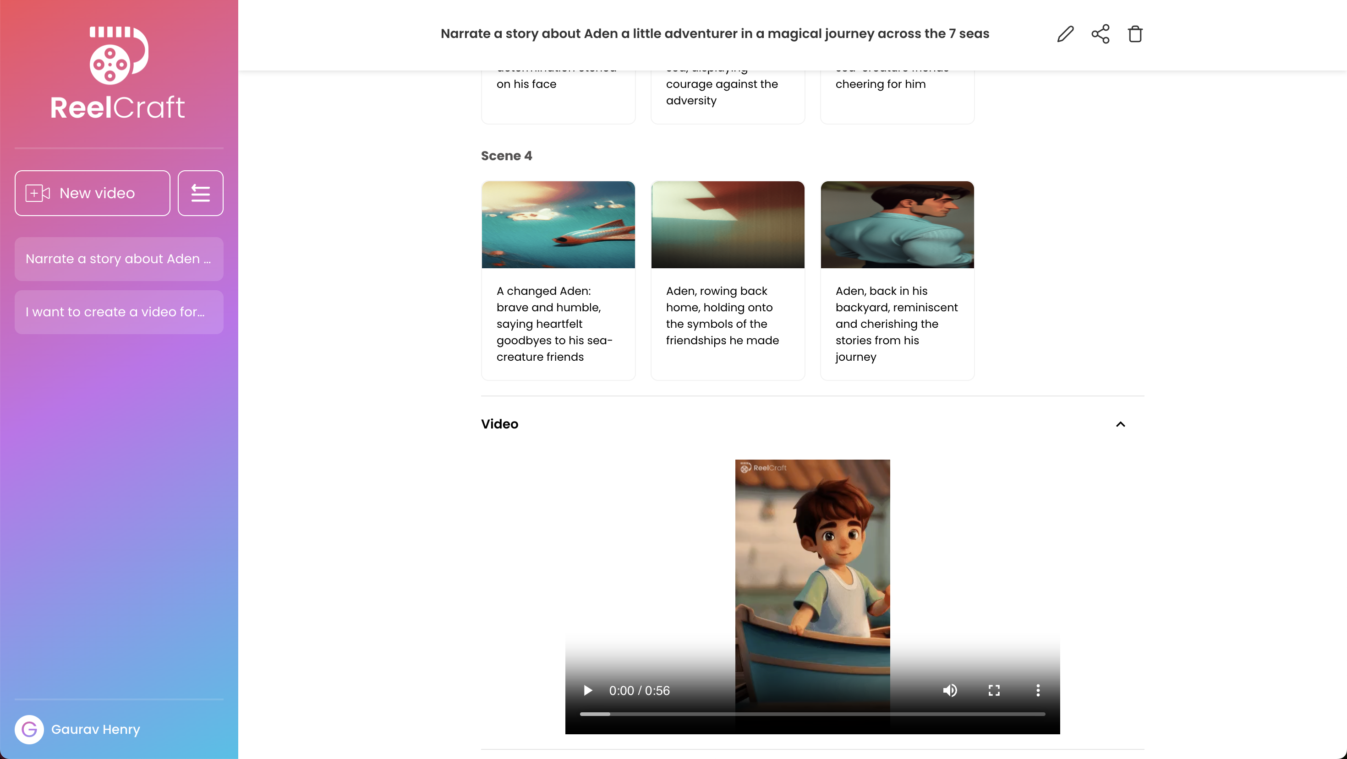Select the red flag scene thumbnail
Image resolution: width=1347 pixels, height=759 pixels.
click(728, 225)
